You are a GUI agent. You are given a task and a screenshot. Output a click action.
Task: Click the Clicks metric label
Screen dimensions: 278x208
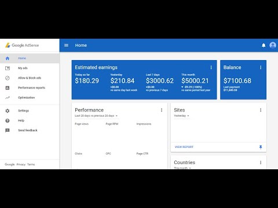click(x=78, y=154)
